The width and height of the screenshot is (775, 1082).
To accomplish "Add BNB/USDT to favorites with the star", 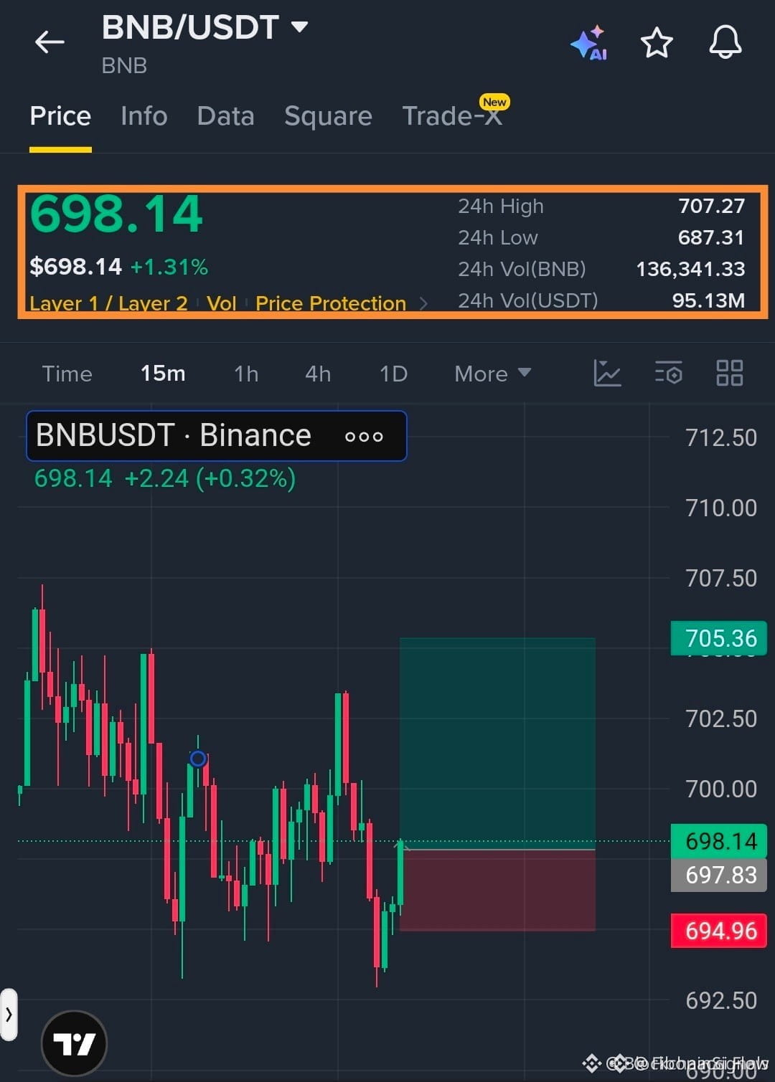I will coord(657,43).
